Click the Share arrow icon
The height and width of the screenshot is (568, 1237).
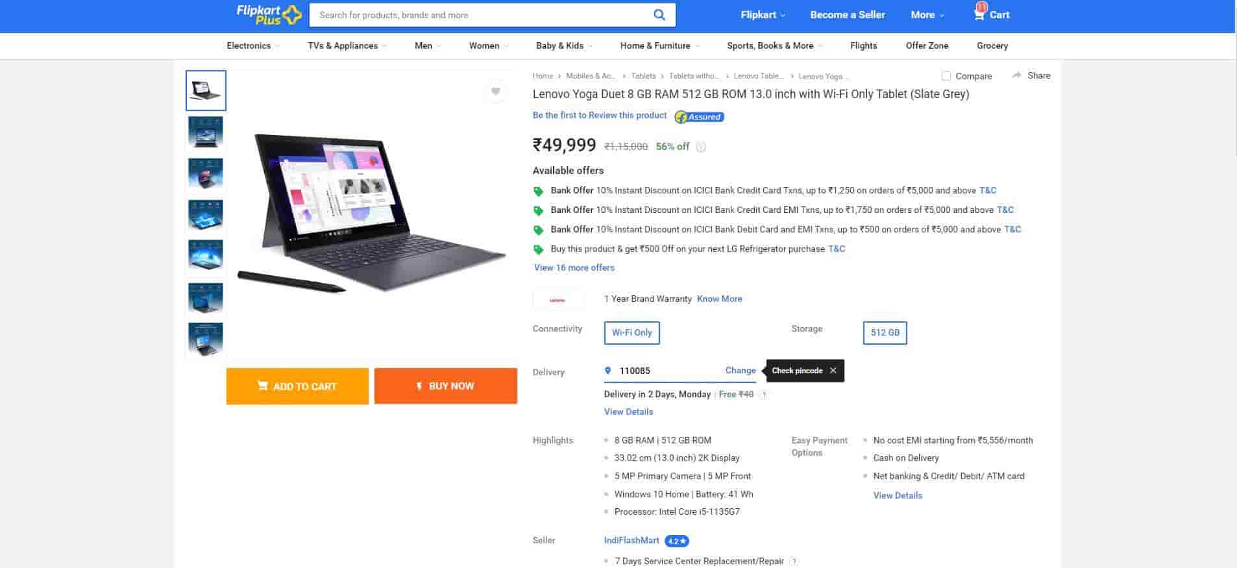coord(1017,75)
